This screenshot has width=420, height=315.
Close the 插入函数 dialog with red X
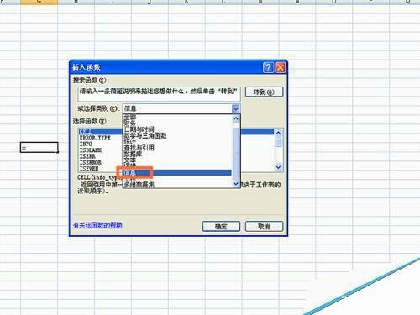click(x=281, y=67)
